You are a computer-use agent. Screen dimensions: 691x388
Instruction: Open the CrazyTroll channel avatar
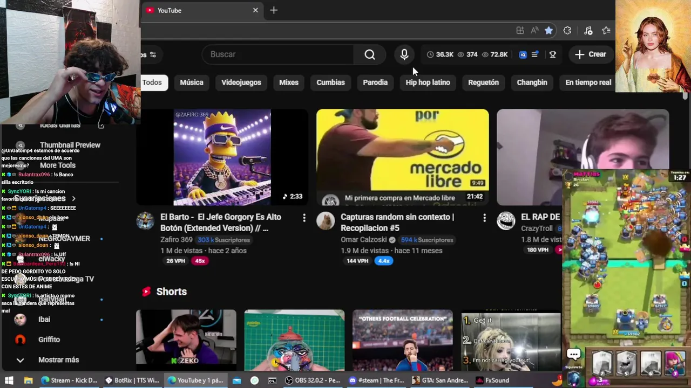[506, 221]
